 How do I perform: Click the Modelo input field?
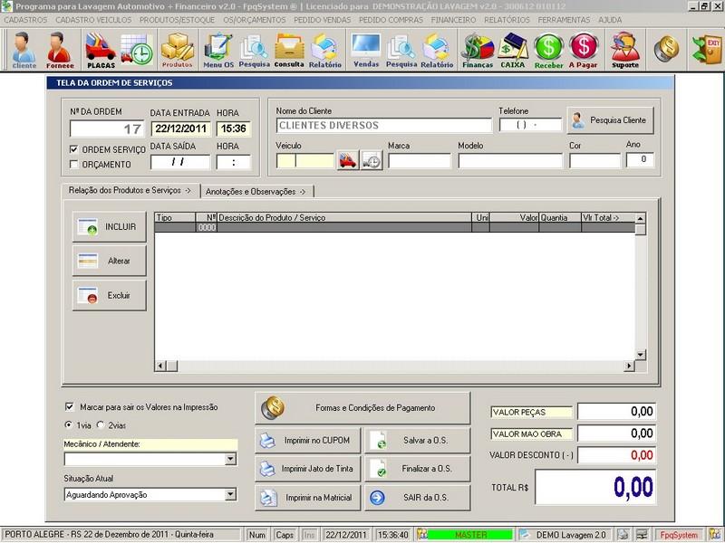click(x=510, y=161)
